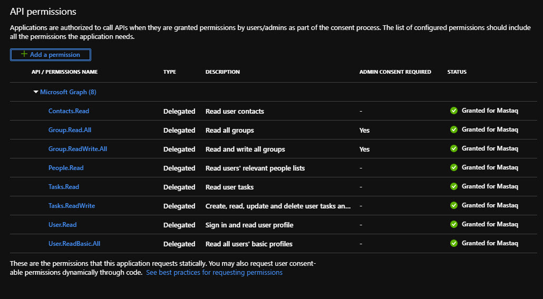Open the User.ReadBasic.All permission
The width and height of the screenshot is (543, 299).
click(x=74, y=244)
